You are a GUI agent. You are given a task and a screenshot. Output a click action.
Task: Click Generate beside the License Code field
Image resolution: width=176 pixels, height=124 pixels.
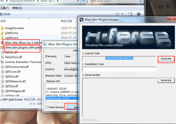tap(166, 59)
